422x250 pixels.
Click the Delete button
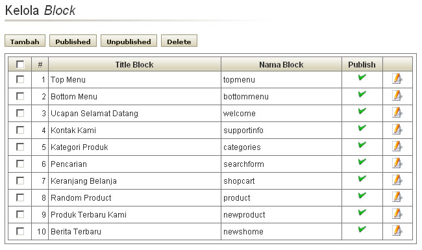pos(179,41)
